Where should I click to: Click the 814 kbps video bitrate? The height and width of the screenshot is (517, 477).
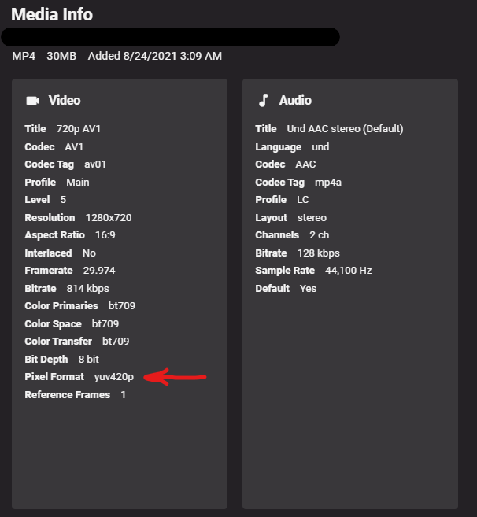88,289
